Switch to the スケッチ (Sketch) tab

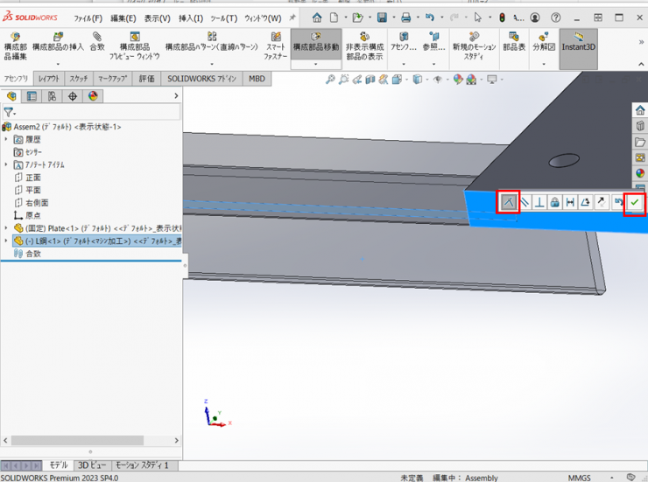(78, 79)
